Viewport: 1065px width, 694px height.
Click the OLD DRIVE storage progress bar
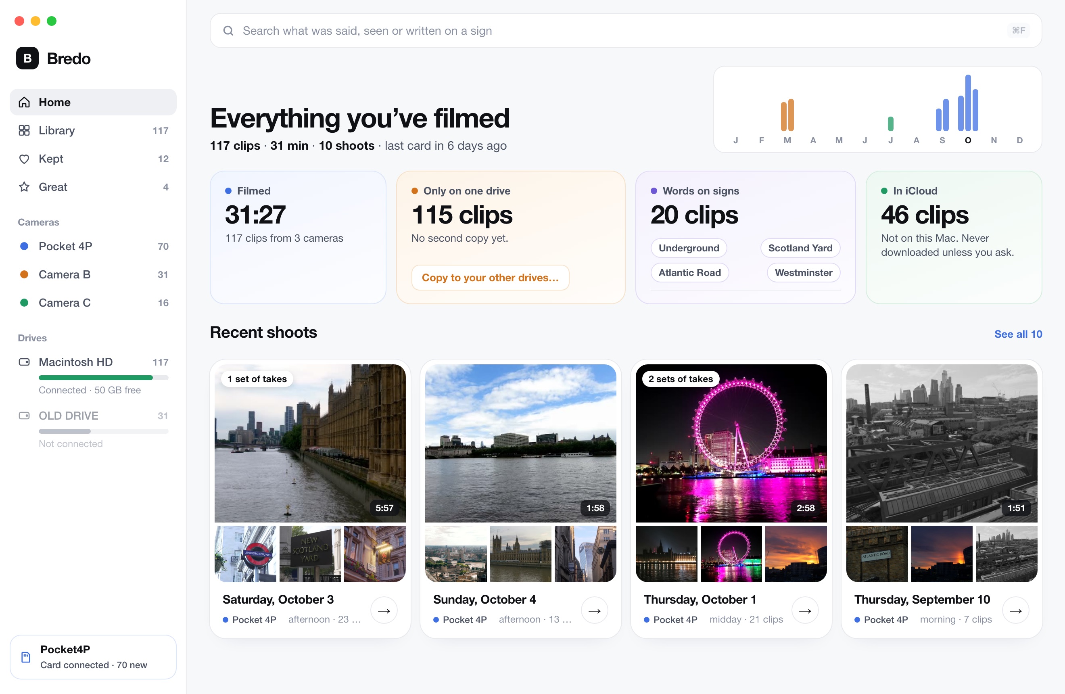tap(103, 431)
